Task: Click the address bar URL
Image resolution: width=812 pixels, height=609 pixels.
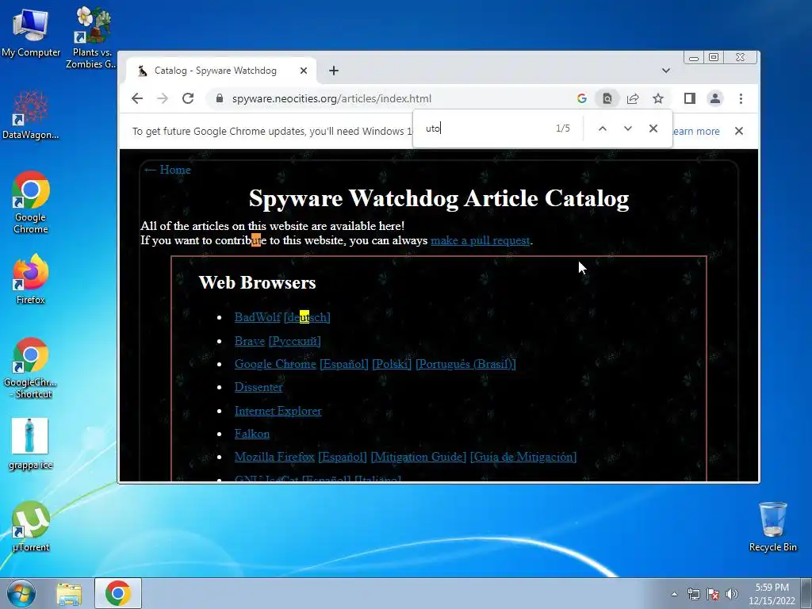Action: 331,98
